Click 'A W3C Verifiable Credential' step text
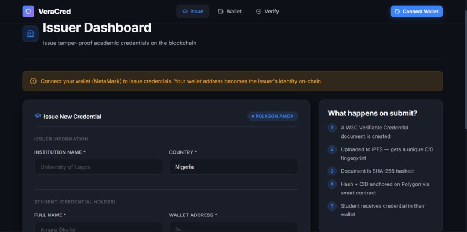This screenshot has width=467, height=232. click(x=374, y=132)
